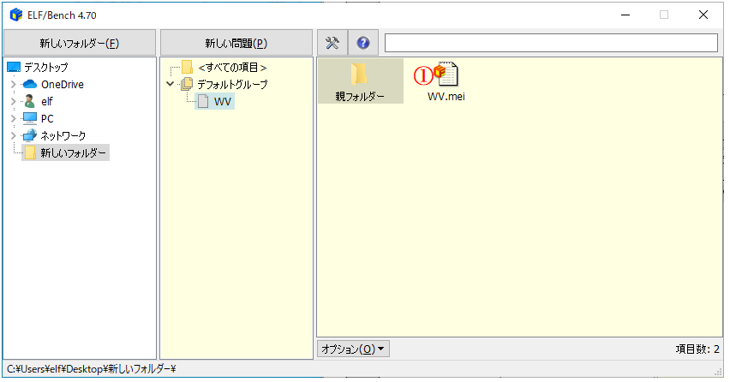Select the elf user icon in tree
Screen dimensions: 730x382
pyautogui.click(x=29, y=101)
